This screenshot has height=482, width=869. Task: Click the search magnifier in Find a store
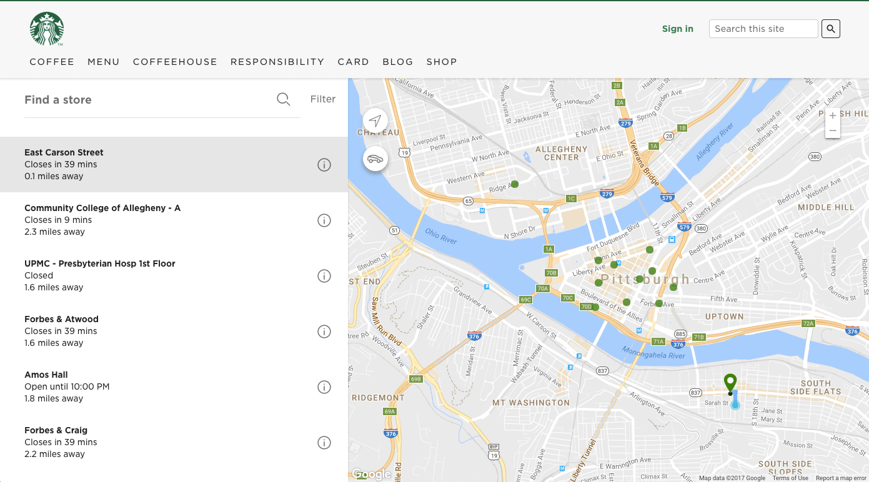pos(283,99)
